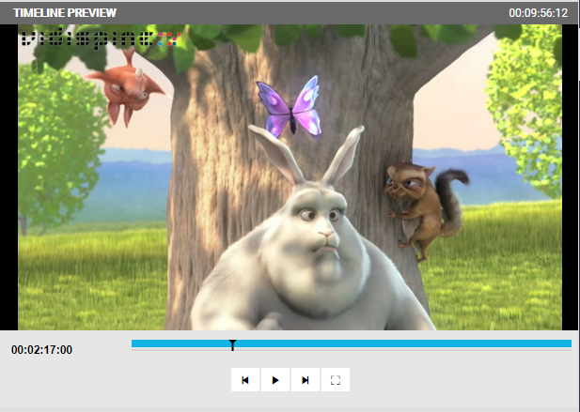Click the Big Buck Bunny video preview frame

(x=290, y=177)
